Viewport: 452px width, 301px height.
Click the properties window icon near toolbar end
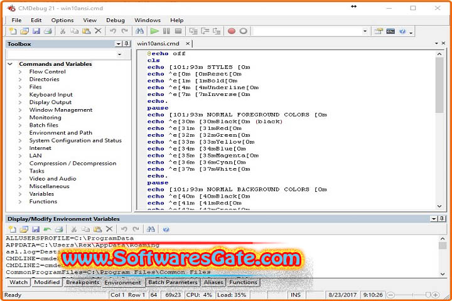(x=379, y=31)
